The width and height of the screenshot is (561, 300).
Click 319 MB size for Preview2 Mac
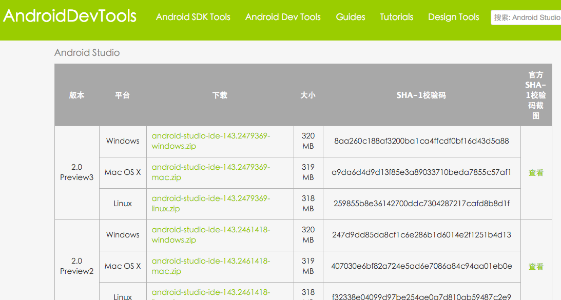308,266
